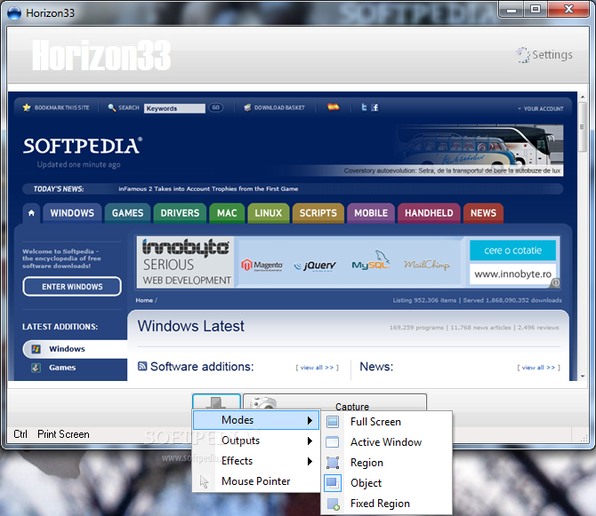This screenshot has width=596, height=516.
Task: Click the Home breadcrumb link
Action: [144, 300]
